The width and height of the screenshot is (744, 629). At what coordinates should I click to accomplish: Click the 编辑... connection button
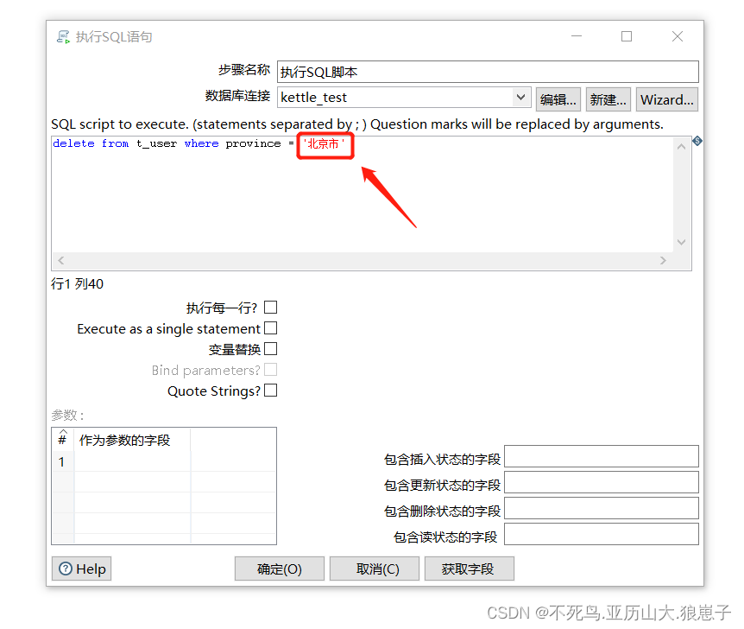click(x=558, y=98)
